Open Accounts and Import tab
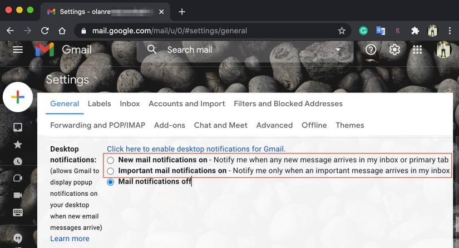This screenshot has width=459, height=248. (x=187, y=103)
